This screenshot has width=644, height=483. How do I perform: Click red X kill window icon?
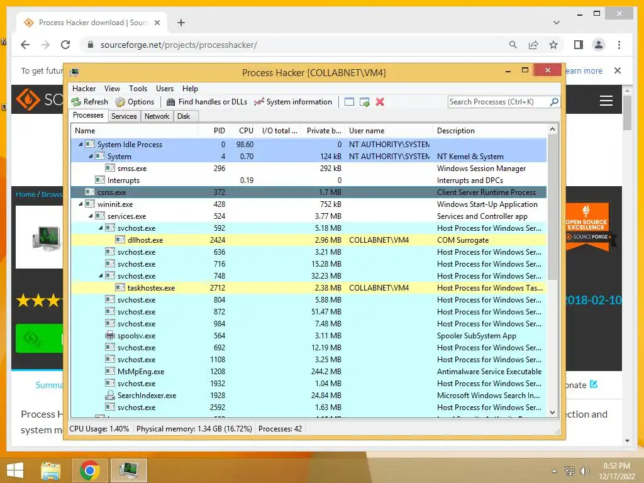click(x=380, y=102)
